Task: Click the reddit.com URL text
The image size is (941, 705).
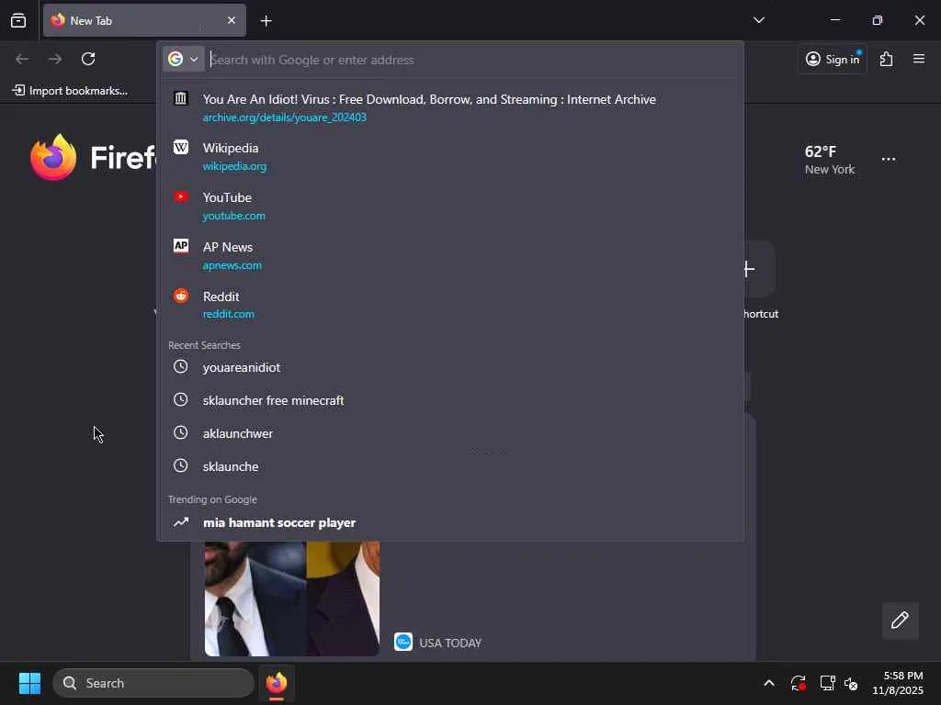Action: [229, 314]
